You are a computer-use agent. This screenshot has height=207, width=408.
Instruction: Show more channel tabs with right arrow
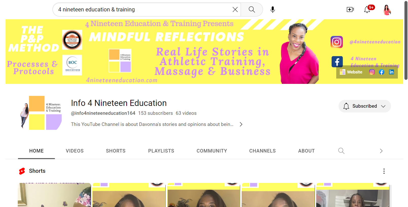tap(381, 151)
